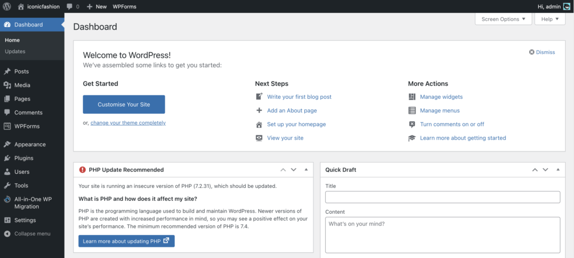Select WPForms in the top admin bar
Screen dimensions: 574x258
124,6
